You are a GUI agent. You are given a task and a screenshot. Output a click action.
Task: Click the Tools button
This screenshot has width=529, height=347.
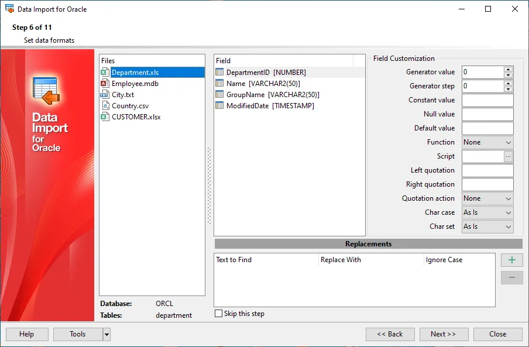point(78,334)
